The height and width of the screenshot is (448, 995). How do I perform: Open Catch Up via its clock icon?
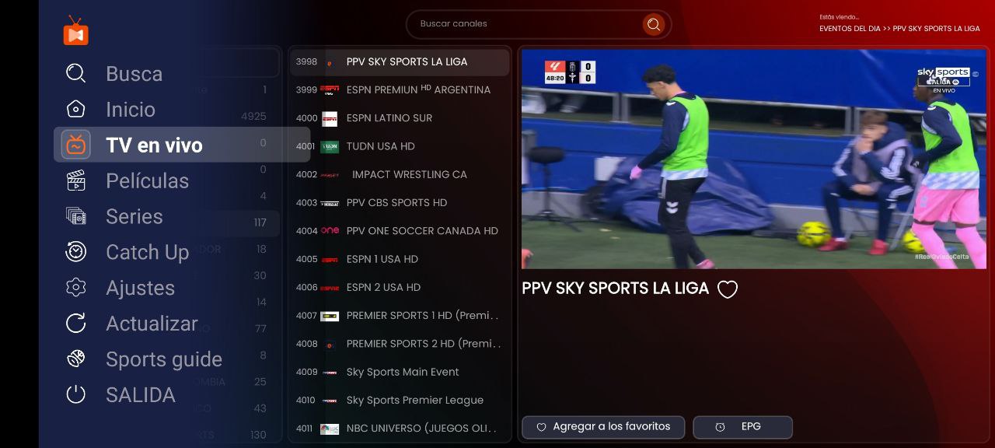coord(75,251)
